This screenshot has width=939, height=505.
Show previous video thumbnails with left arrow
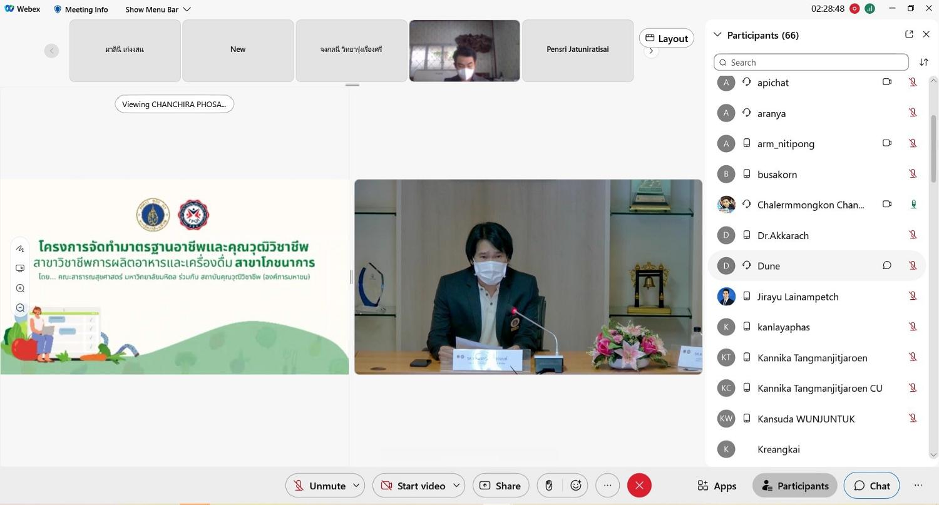(51, 51)
